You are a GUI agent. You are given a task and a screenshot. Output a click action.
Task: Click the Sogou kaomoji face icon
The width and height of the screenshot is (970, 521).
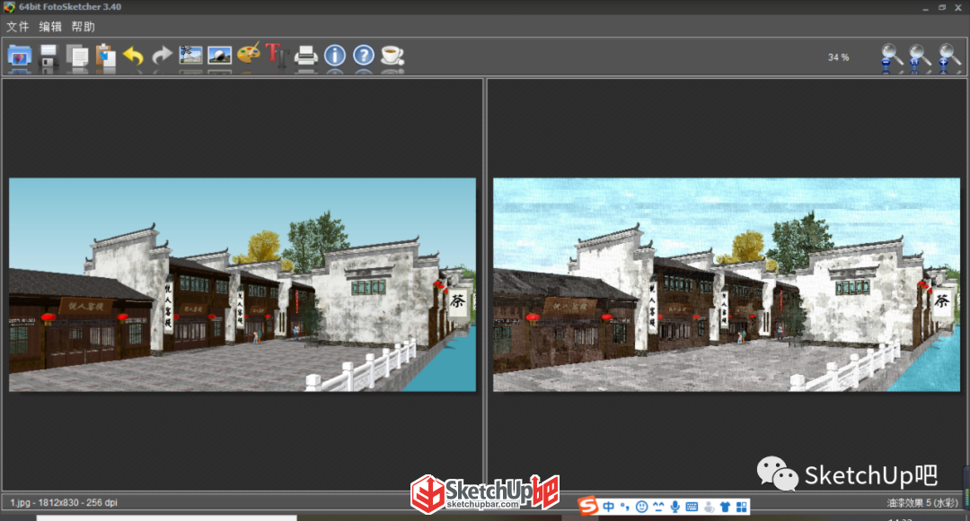658,507
